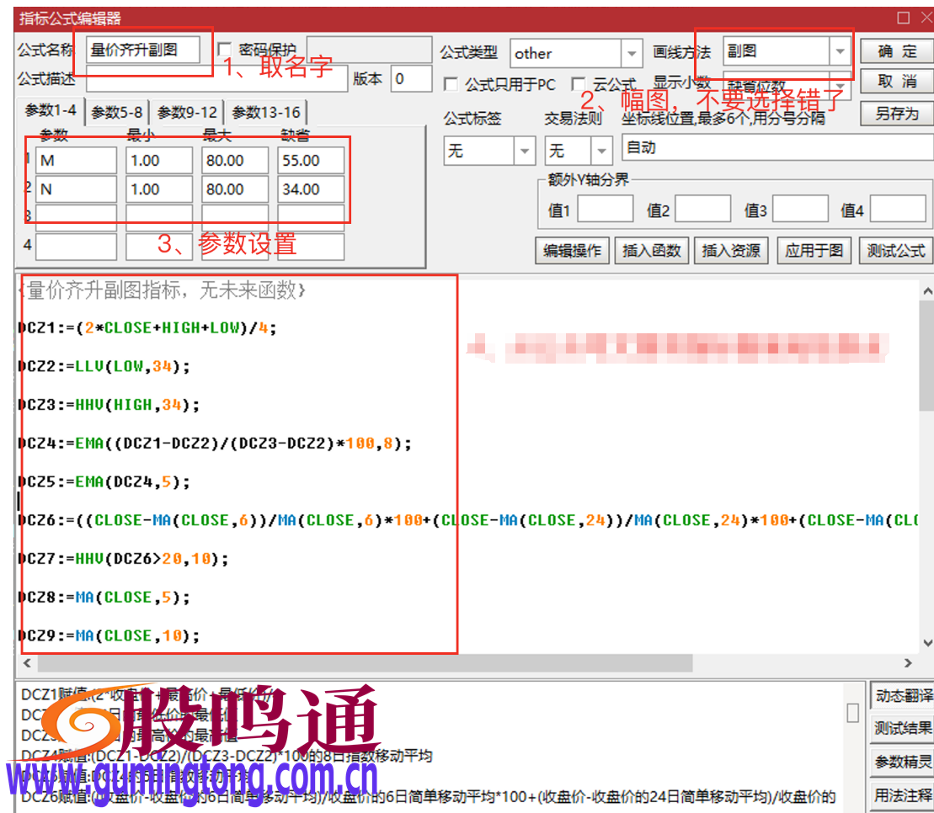Click 另存为 to save formula as
This screenshot has width=934, height=813.
coord(895,112)
